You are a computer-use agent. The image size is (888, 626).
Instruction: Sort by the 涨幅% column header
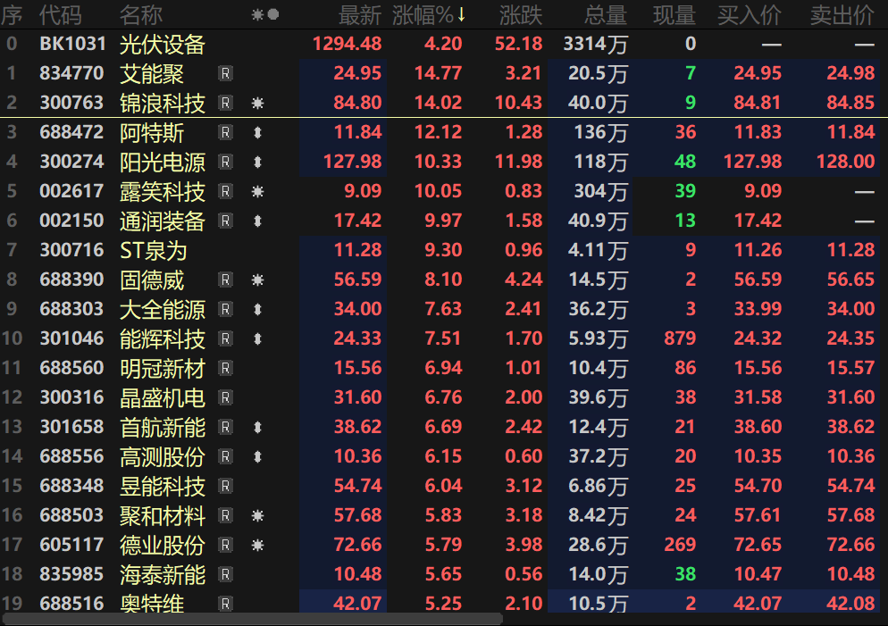429,15
